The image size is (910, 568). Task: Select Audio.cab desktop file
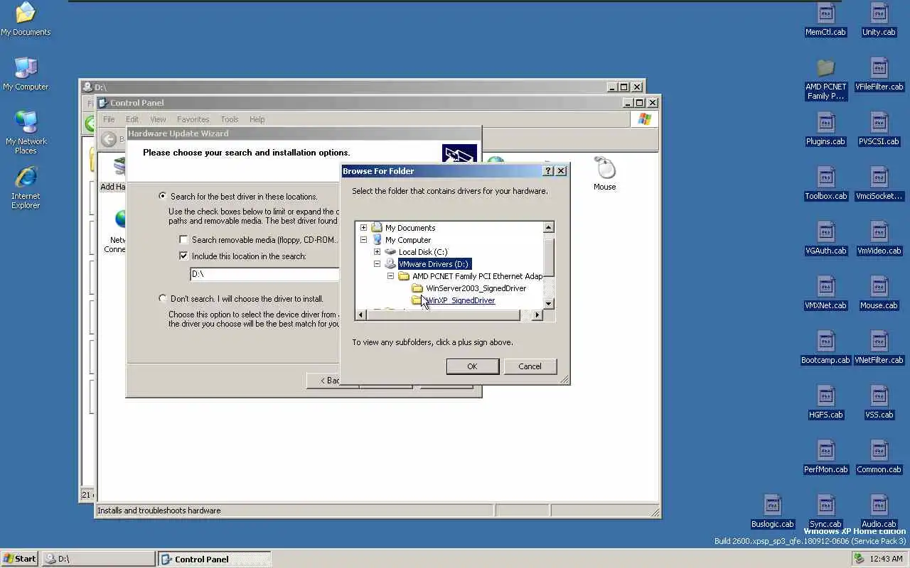pyautogui.click(x=879, y=511)
